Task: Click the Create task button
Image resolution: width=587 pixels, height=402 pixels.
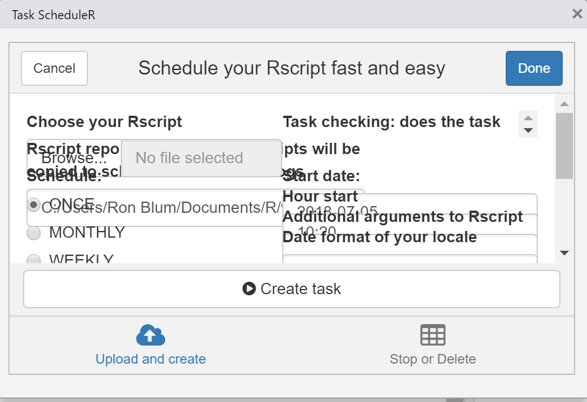Action: click(292, 289)
